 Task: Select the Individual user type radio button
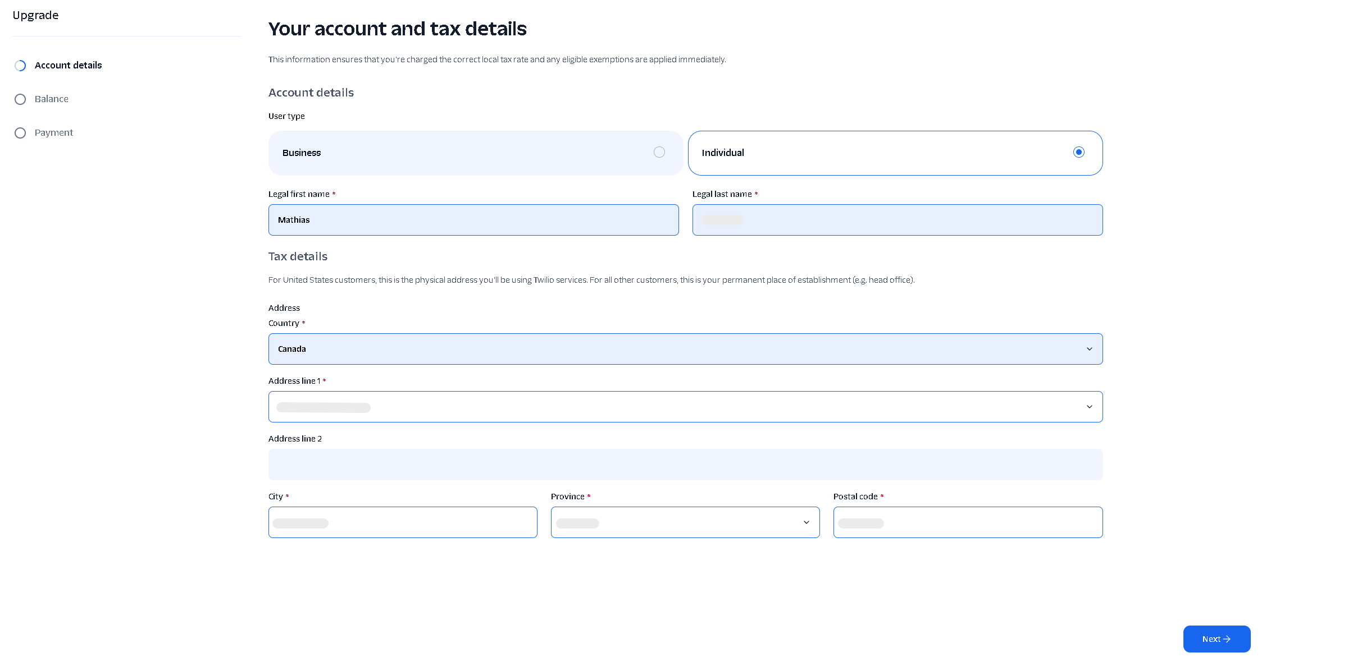click(1078, 153)
